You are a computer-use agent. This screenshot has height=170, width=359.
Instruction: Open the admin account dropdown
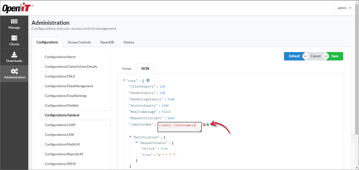[x=344, y=8]
